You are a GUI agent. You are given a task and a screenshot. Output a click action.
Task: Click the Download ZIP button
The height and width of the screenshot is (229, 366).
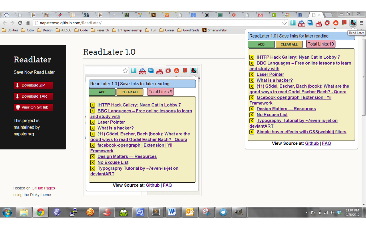click(33, 85)
